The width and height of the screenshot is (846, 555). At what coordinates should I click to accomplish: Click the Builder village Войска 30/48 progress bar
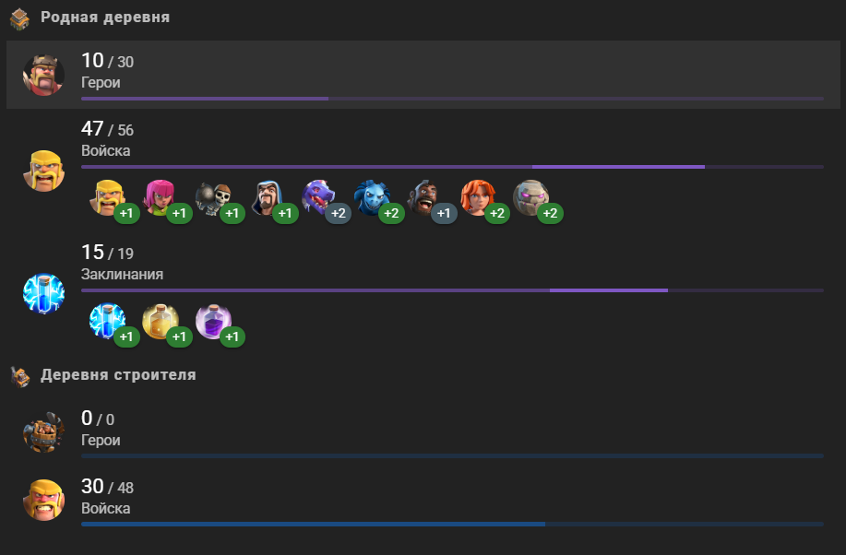[452, 524]
